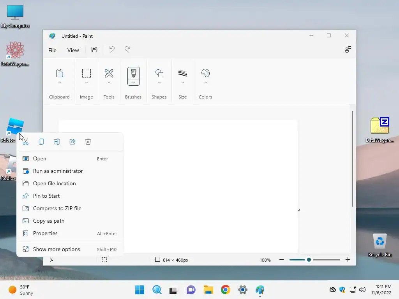Click the zoom out minus button
The image size is (399, 299).
point(281,260)
